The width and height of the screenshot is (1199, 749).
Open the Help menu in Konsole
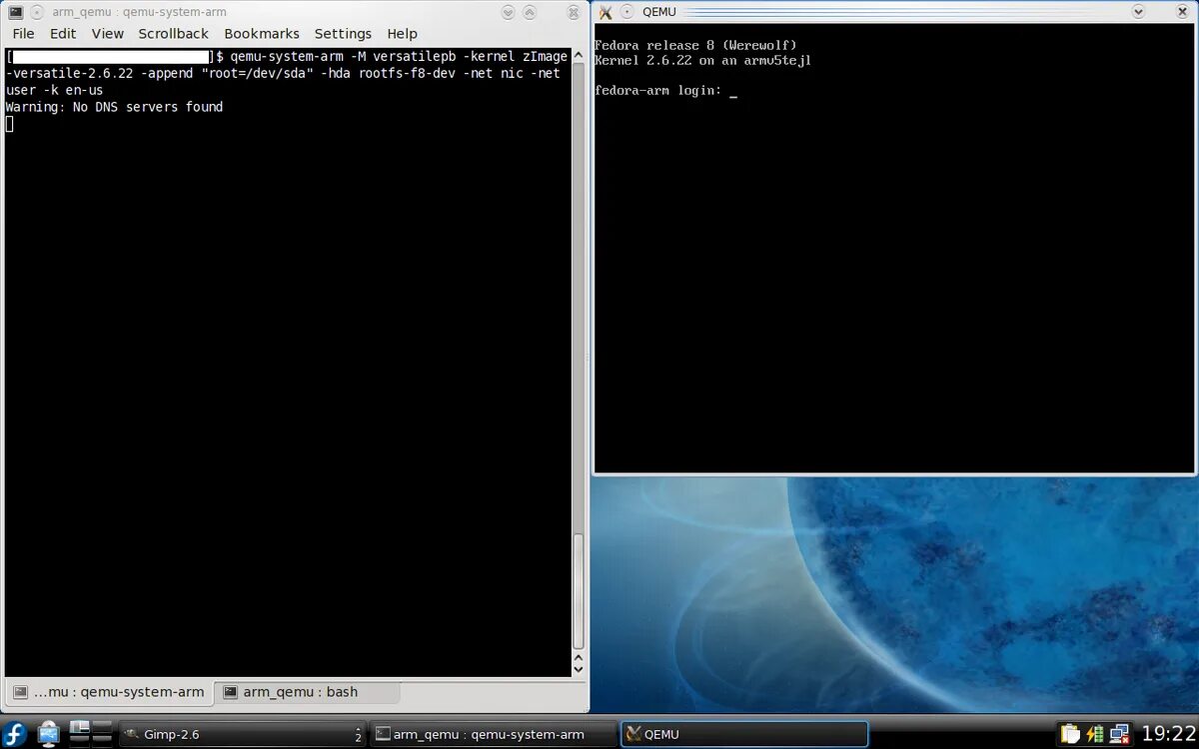tap(402, 33)
